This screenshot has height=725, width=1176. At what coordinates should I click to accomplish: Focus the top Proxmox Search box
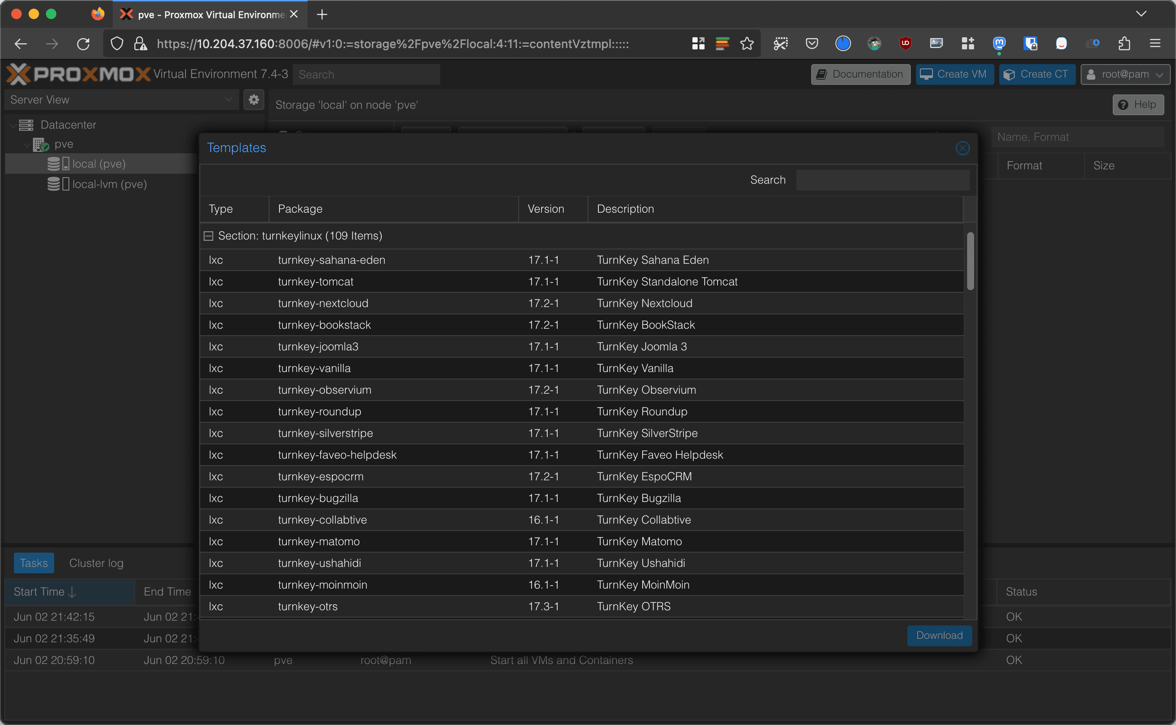[367, 74]
